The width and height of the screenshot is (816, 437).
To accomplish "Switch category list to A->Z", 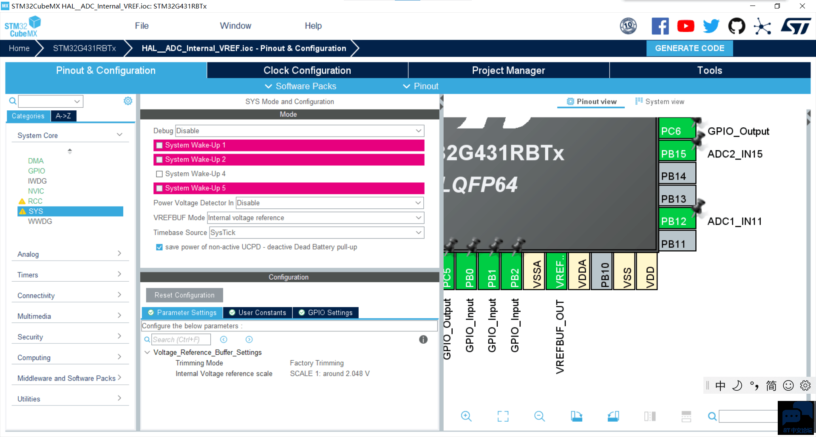I will 63,116.
